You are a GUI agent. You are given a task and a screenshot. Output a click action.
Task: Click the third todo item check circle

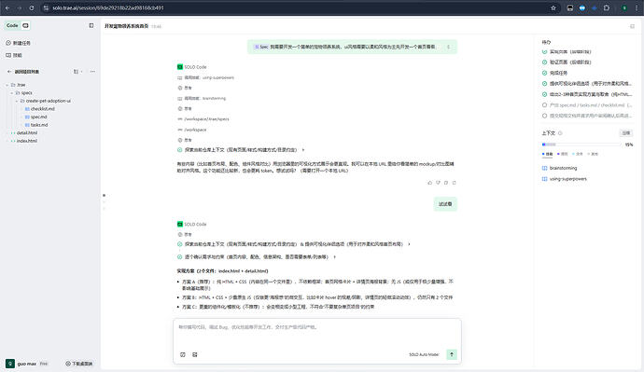click(x=545, y=73)
